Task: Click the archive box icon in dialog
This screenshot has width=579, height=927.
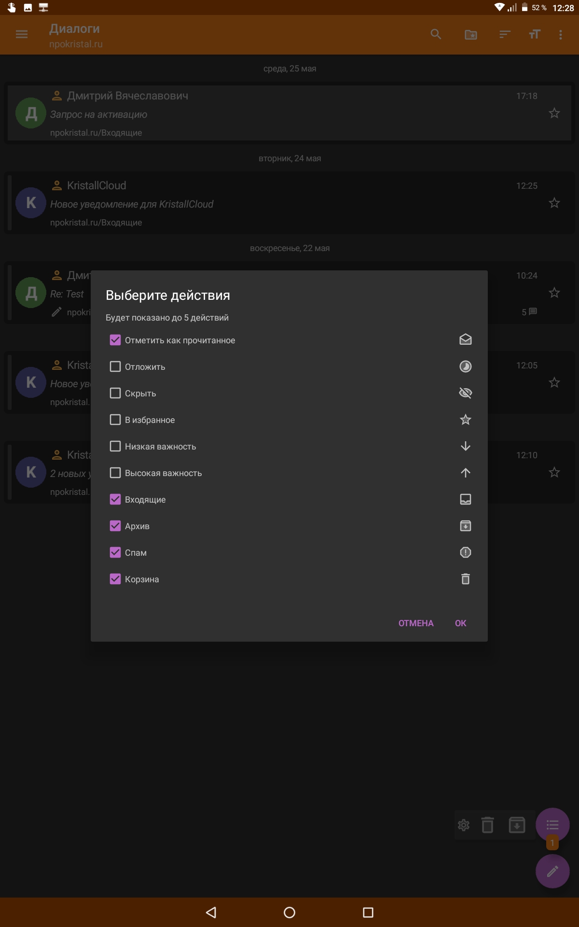Action: tap(465, 526)
